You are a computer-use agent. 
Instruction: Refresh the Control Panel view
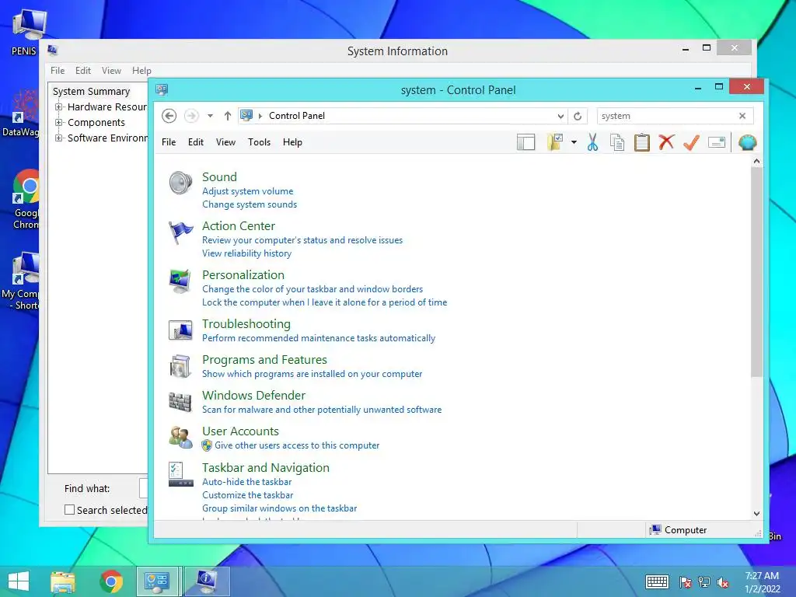click(578, 116)
